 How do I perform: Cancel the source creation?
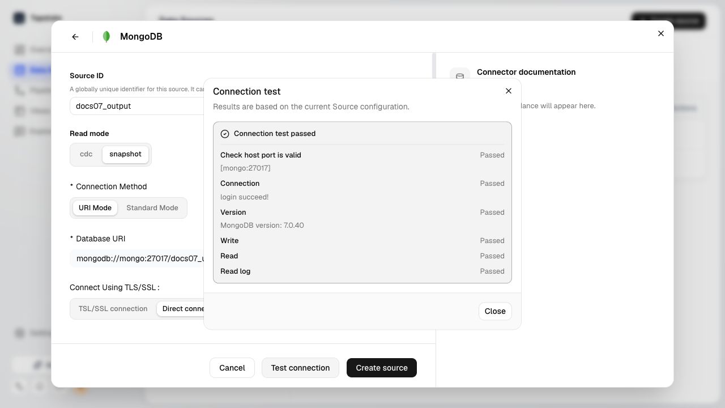(x=232, y=368)
